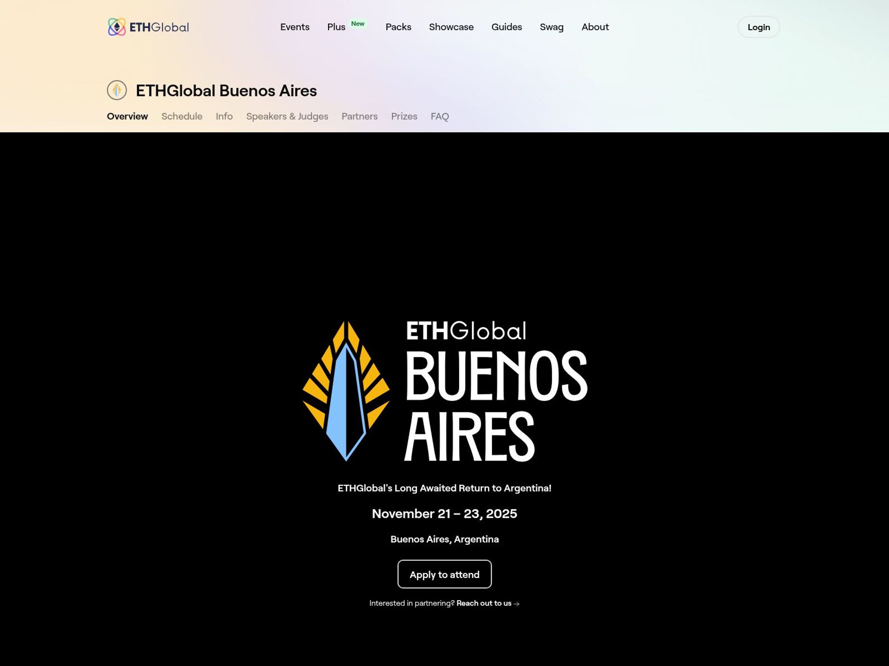Click the November 21 – 23, 2025 date text
Image resolution: width=889 pixels, height=666 pixels.
(x=444, y=514)
